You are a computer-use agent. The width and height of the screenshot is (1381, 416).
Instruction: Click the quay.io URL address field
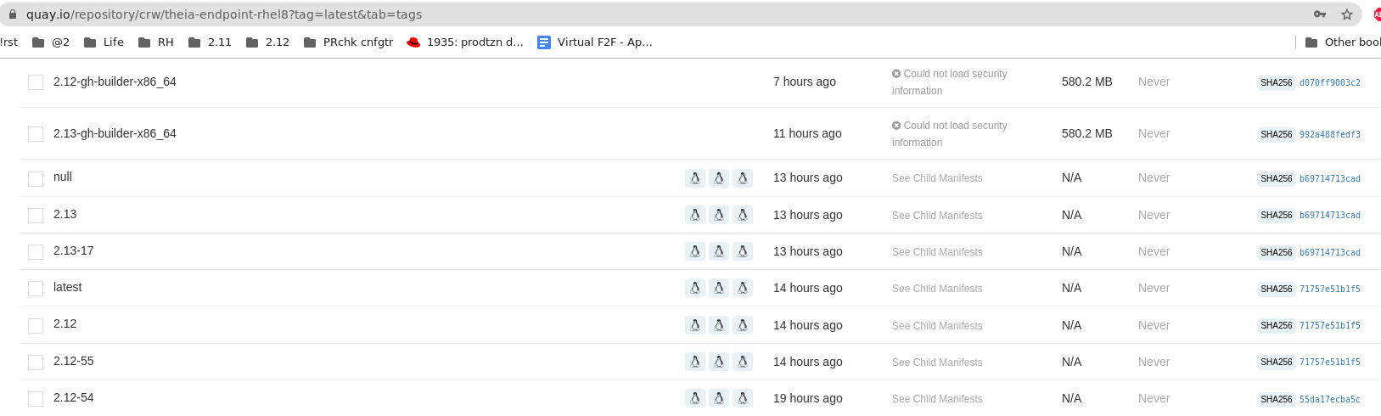tap(594, 14)
